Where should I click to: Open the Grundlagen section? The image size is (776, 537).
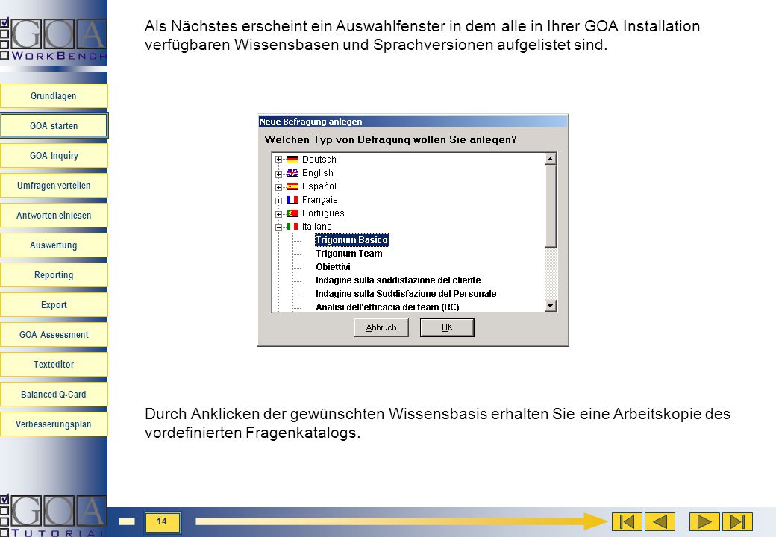[x=54, y=96]
